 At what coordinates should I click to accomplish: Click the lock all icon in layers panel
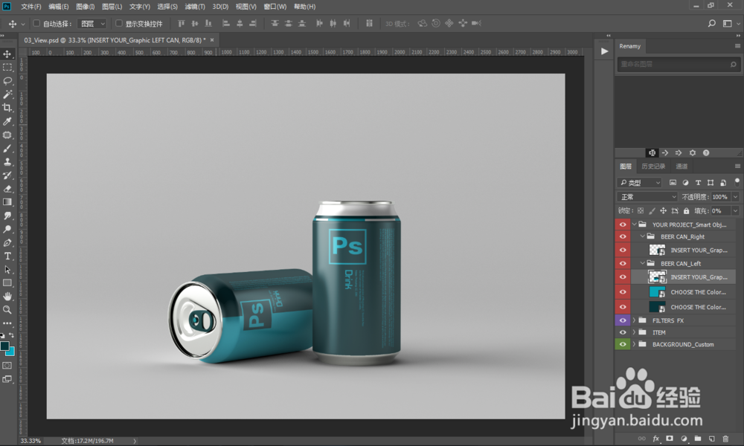pyautogui.click(x=686, y=211)
